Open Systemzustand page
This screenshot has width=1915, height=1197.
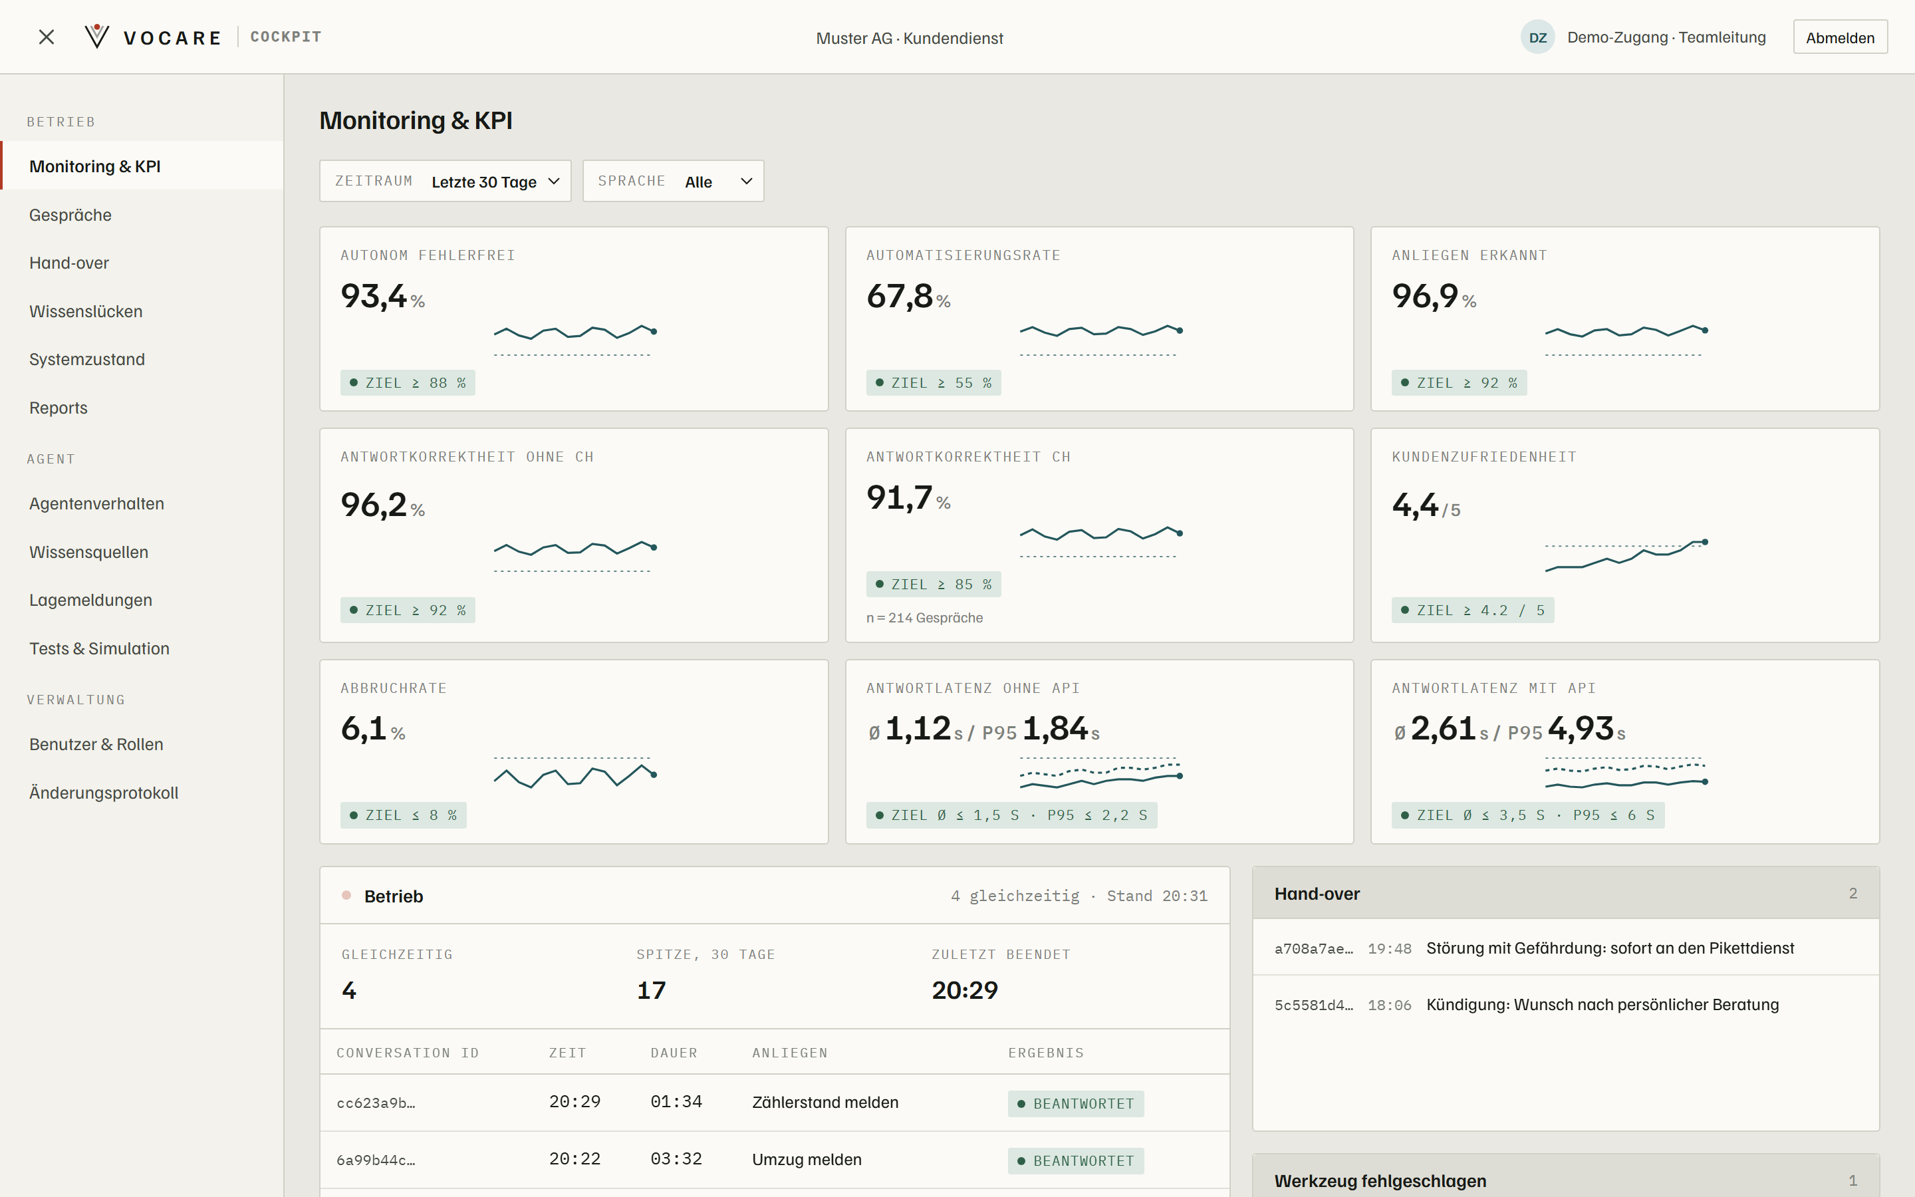142,359
